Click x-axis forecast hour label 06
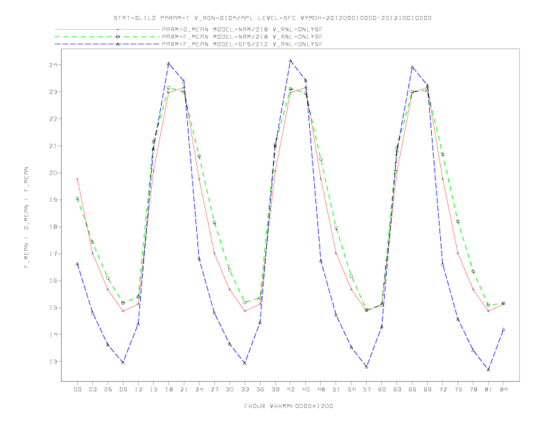 click(x=108, y=389)
